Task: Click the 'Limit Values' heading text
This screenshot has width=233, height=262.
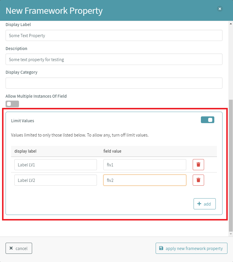Action: pyautogui.click(x=22, y=121)
